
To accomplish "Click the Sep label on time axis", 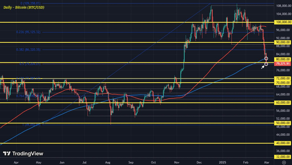I will pos(131,162).
